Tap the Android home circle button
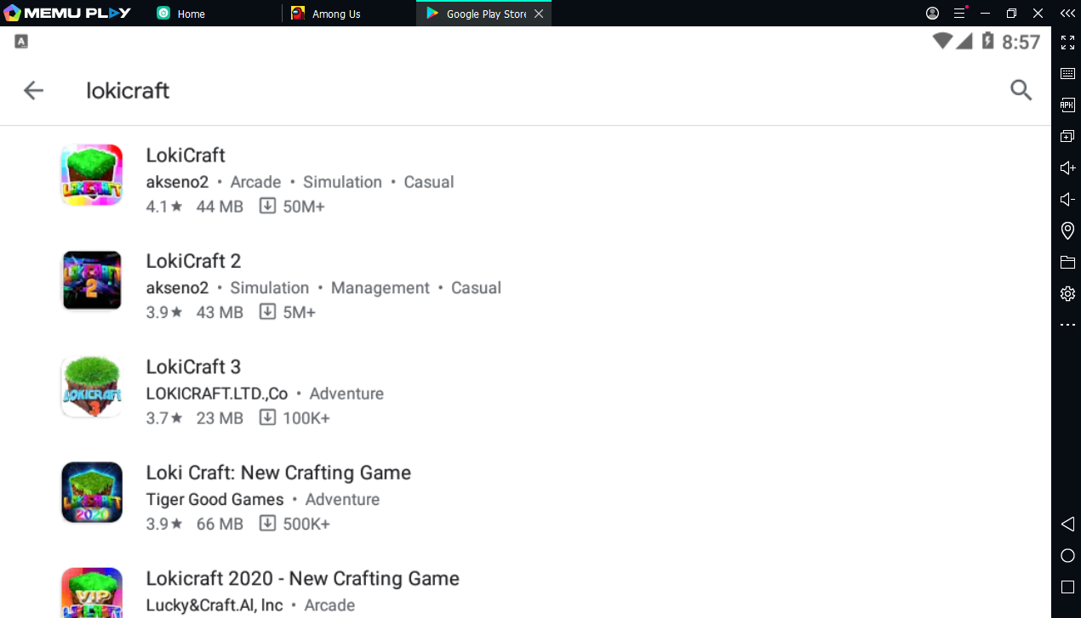 click(x=1067, y=555)
